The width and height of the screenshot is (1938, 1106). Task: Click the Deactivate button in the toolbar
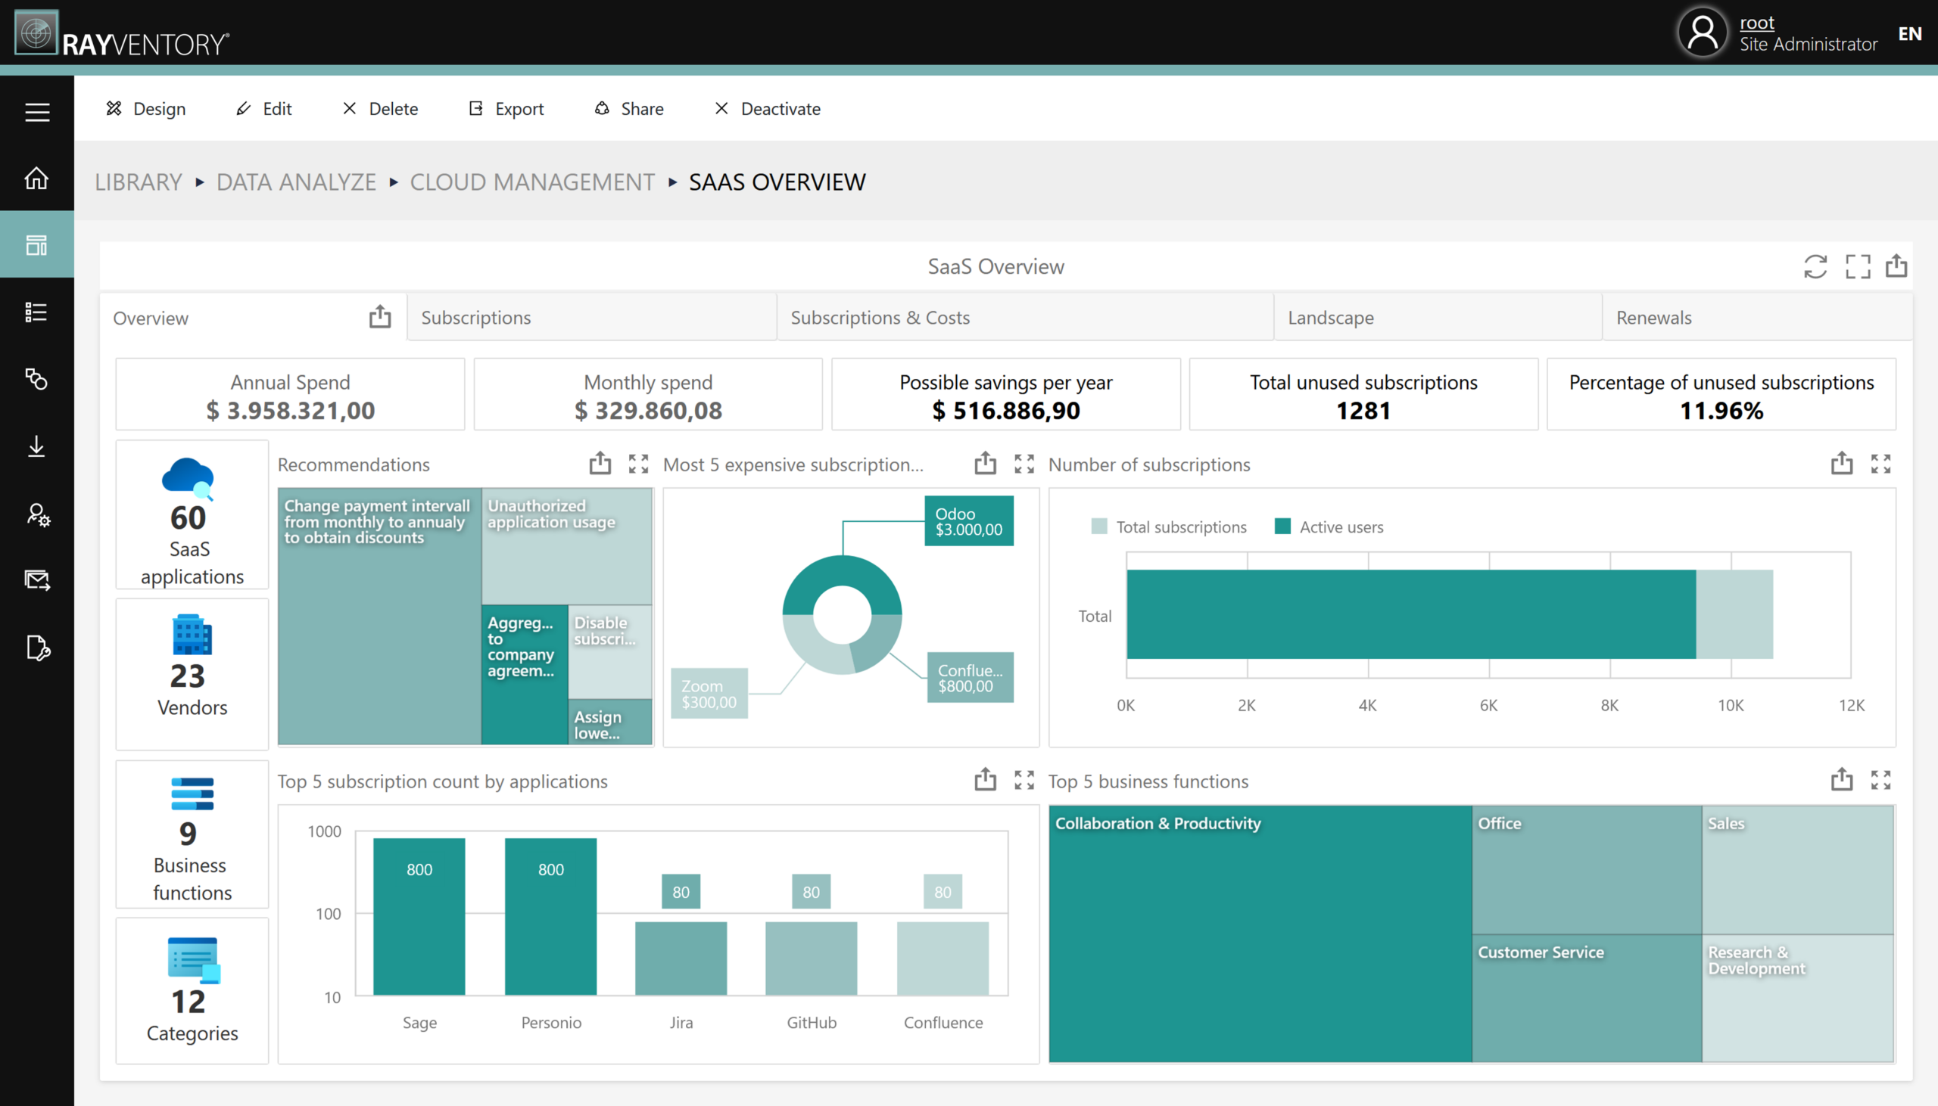(x=767, y=109)
